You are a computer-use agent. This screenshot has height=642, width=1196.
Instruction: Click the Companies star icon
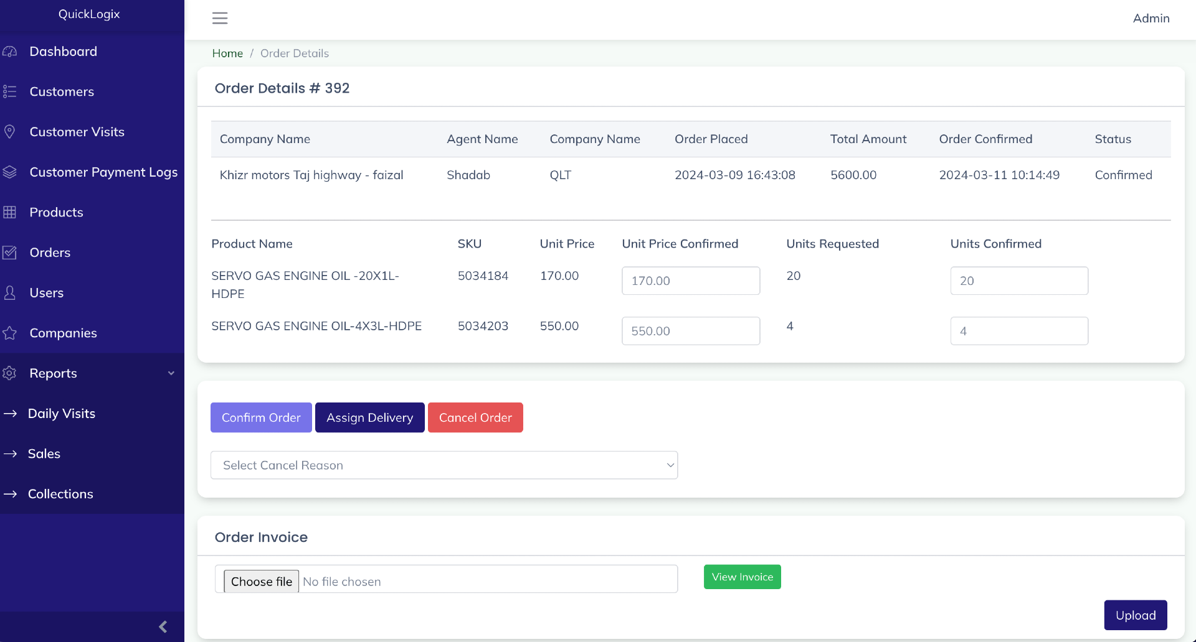[x=10, y=333]
